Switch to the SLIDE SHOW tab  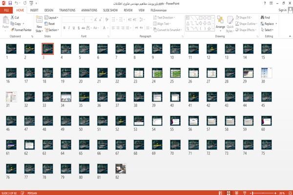(110, 10)
